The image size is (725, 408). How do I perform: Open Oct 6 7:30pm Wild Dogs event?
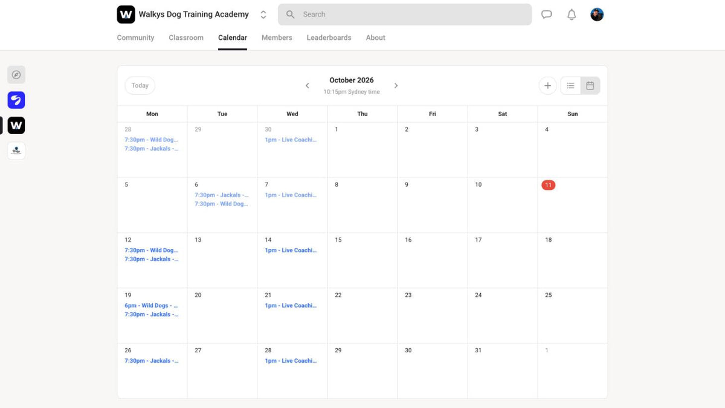(221, 204)
